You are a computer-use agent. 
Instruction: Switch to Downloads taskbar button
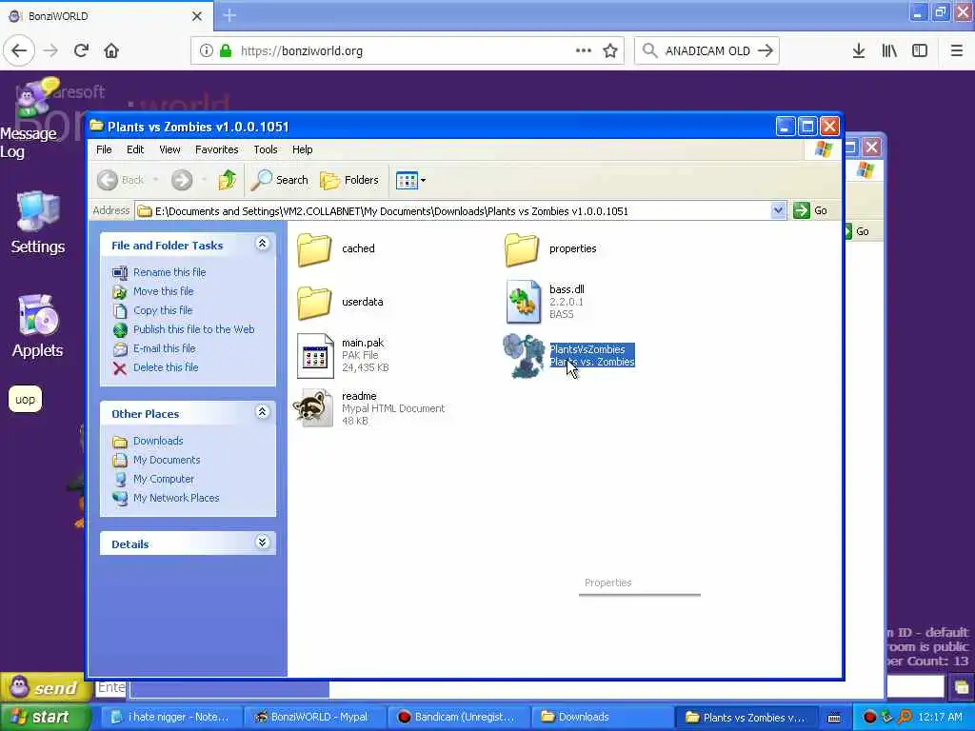tap(601, 718)
